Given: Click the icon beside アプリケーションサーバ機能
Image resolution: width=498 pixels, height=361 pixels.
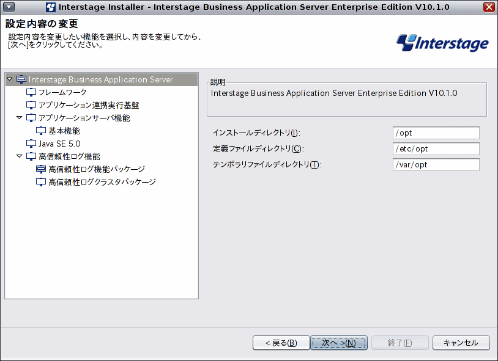Looking at the screenshot, I should pos(31,118).
